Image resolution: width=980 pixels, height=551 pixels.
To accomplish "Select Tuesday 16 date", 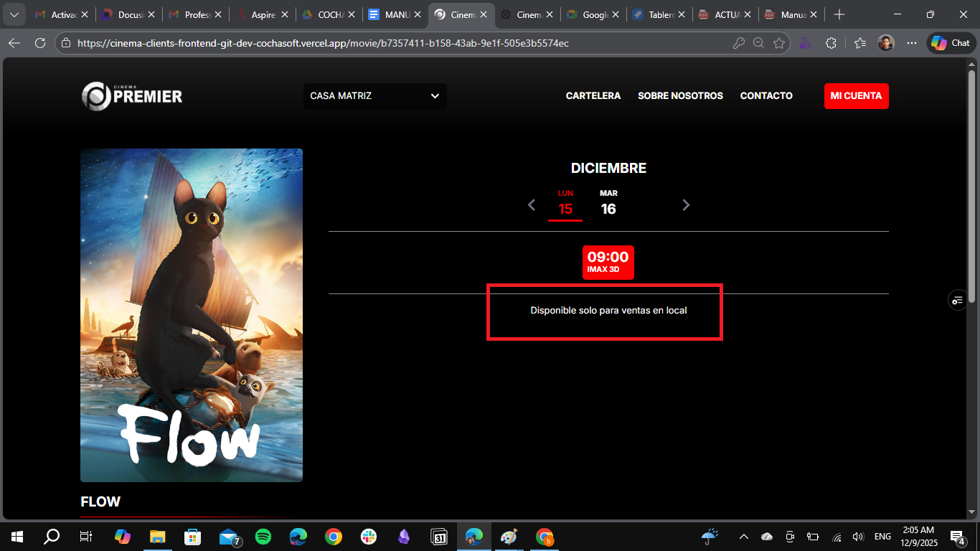I will pos(608,204).
